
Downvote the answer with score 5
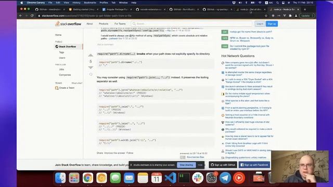pyautogui.click(x=91, y=68)
